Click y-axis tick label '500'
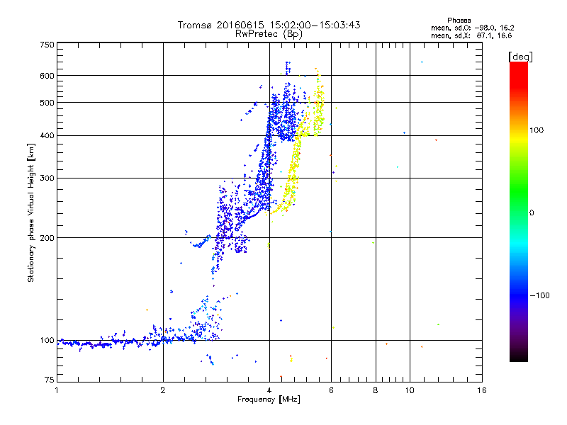 click(x=47, y=103)
